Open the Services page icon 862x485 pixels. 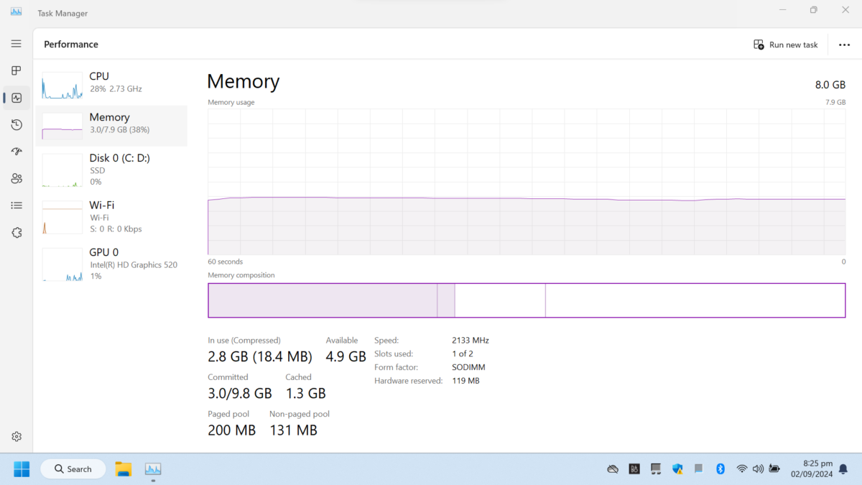point(17,233)
